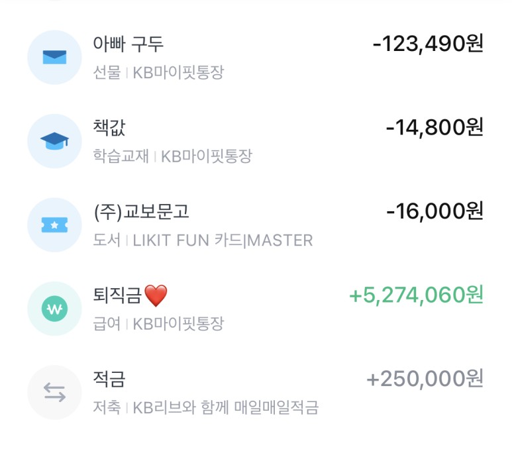Select the (주)교보문고 transaction
Screen dimensions: 512x453
[142, 212]
